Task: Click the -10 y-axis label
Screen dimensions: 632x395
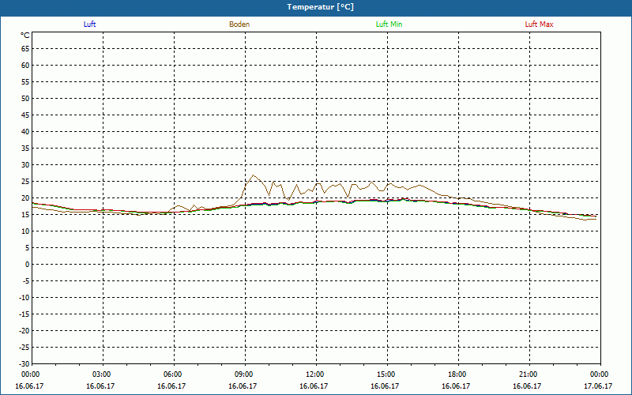Action: pyautogui.click(x=24, y=298)
